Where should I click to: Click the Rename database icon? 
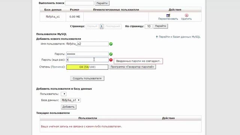[x=168, y=15]
